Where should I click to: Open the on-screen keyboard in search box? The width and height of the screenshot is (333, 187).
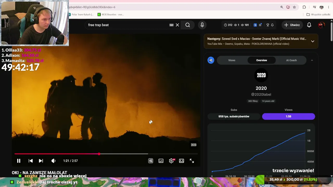pos(171,25)
